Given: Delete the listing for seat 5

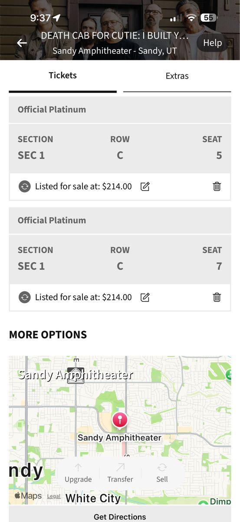Looking at the screenshot, I should (217, 187).
